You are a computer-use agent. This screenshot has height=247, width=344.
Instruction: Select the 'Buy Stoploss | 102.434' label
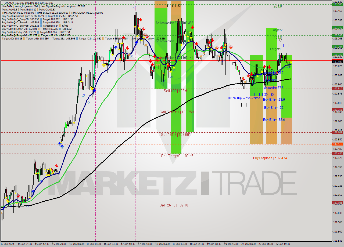pos(270,158)
